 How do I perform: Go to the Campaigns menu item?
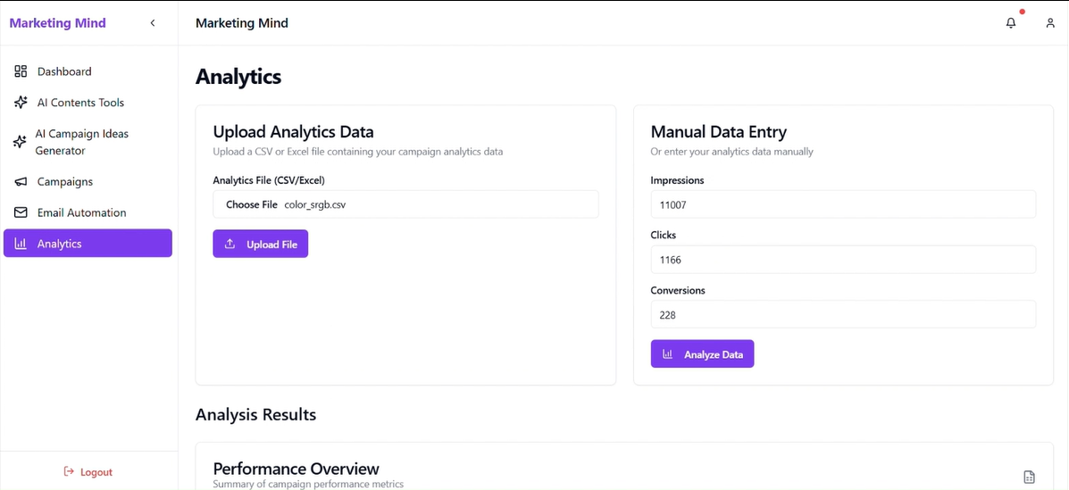click(65, 182)
